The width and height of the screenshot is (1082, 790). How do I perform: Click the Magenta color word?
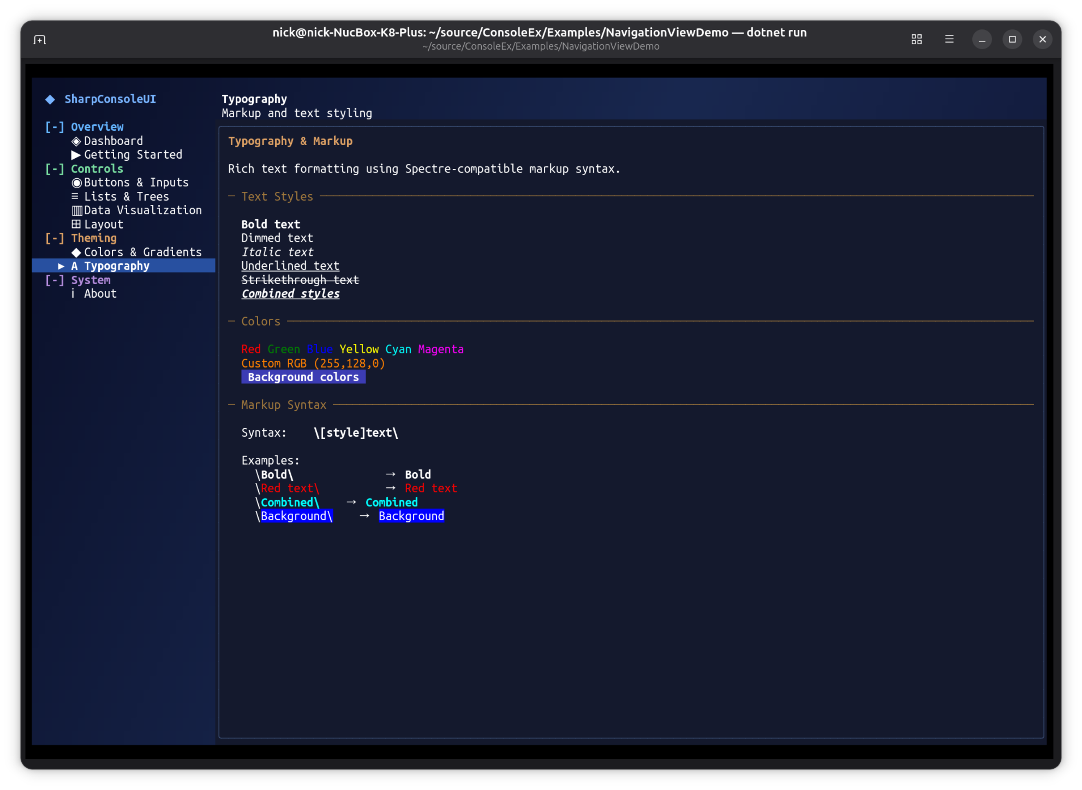[441, 350]
